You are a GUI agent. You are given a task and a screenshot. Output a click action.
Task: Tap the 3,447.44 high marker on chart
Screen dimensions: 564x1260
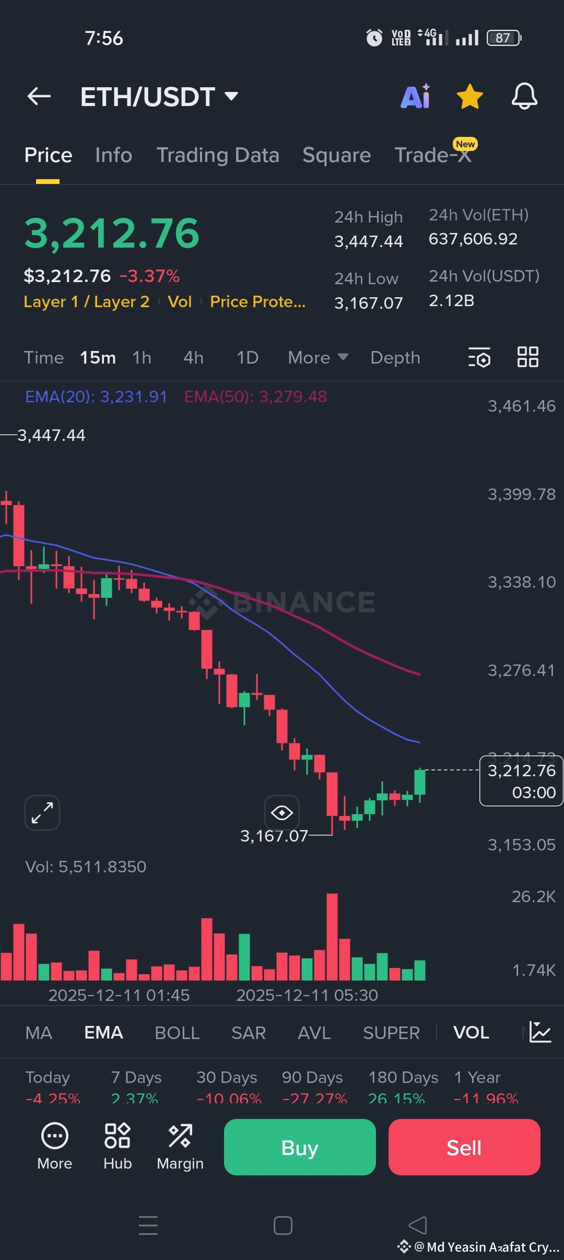(x=51, y=435)
